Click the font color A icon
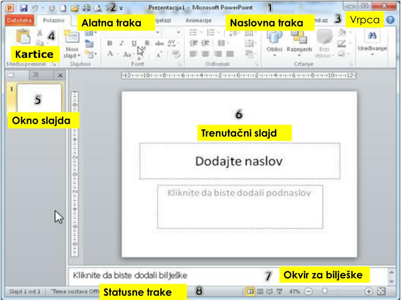Viewport: 401px width, 300px height. pyautogui.click(x=110, y=54)
